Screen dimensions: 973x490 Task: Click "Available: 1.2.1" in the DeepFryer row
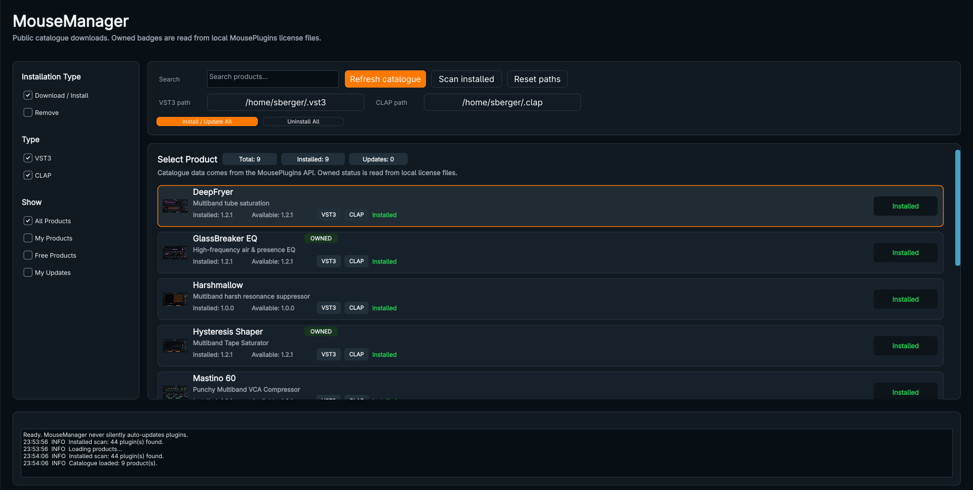tap(273, 215)
